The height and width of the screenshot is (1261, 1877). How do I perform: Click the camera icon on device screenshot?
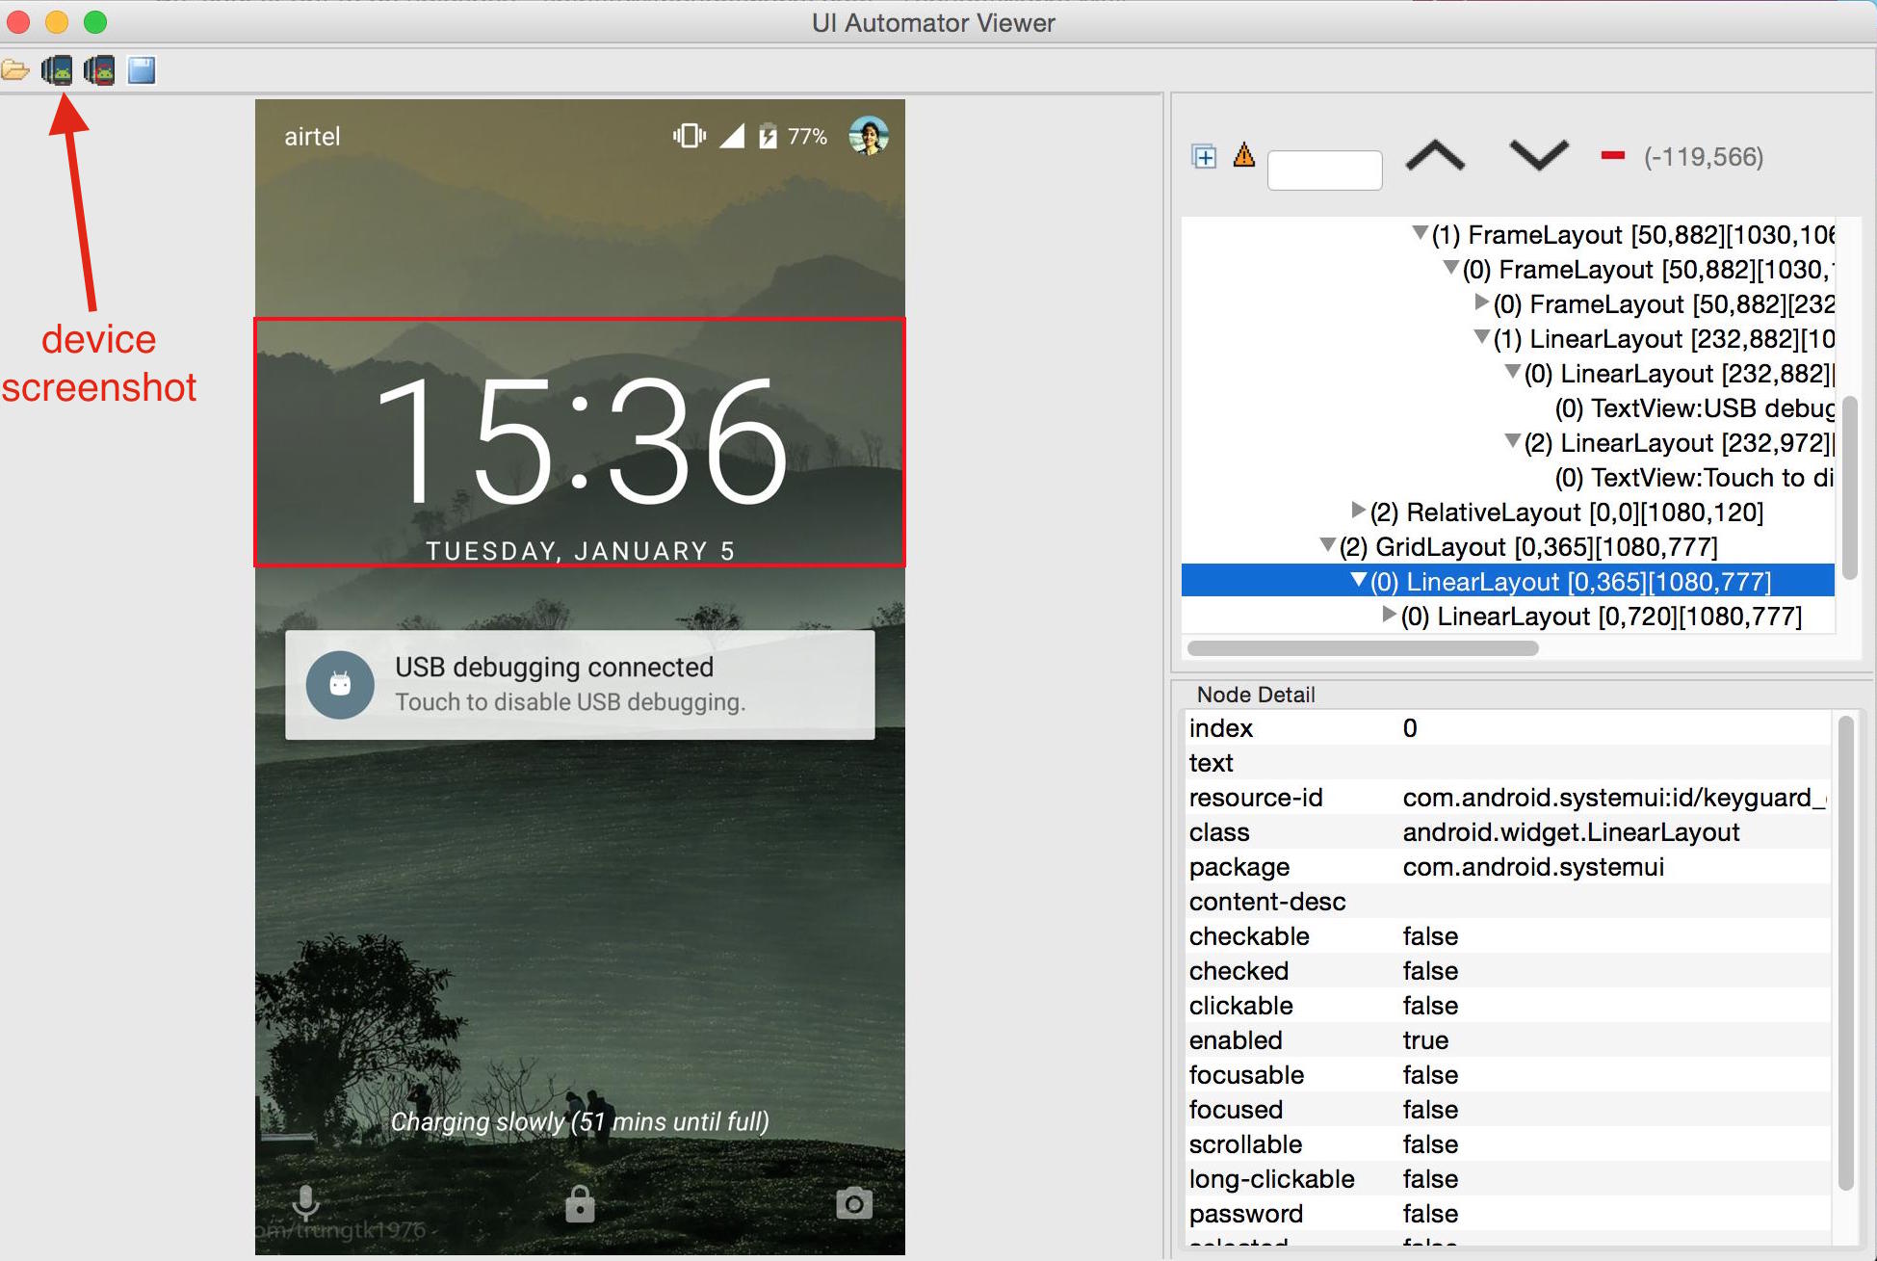(853, 1203)
